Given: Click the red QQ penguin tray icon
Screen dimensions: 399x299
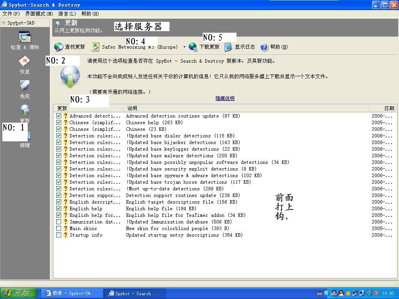Looking at the screenshot, I should point(341,293).
